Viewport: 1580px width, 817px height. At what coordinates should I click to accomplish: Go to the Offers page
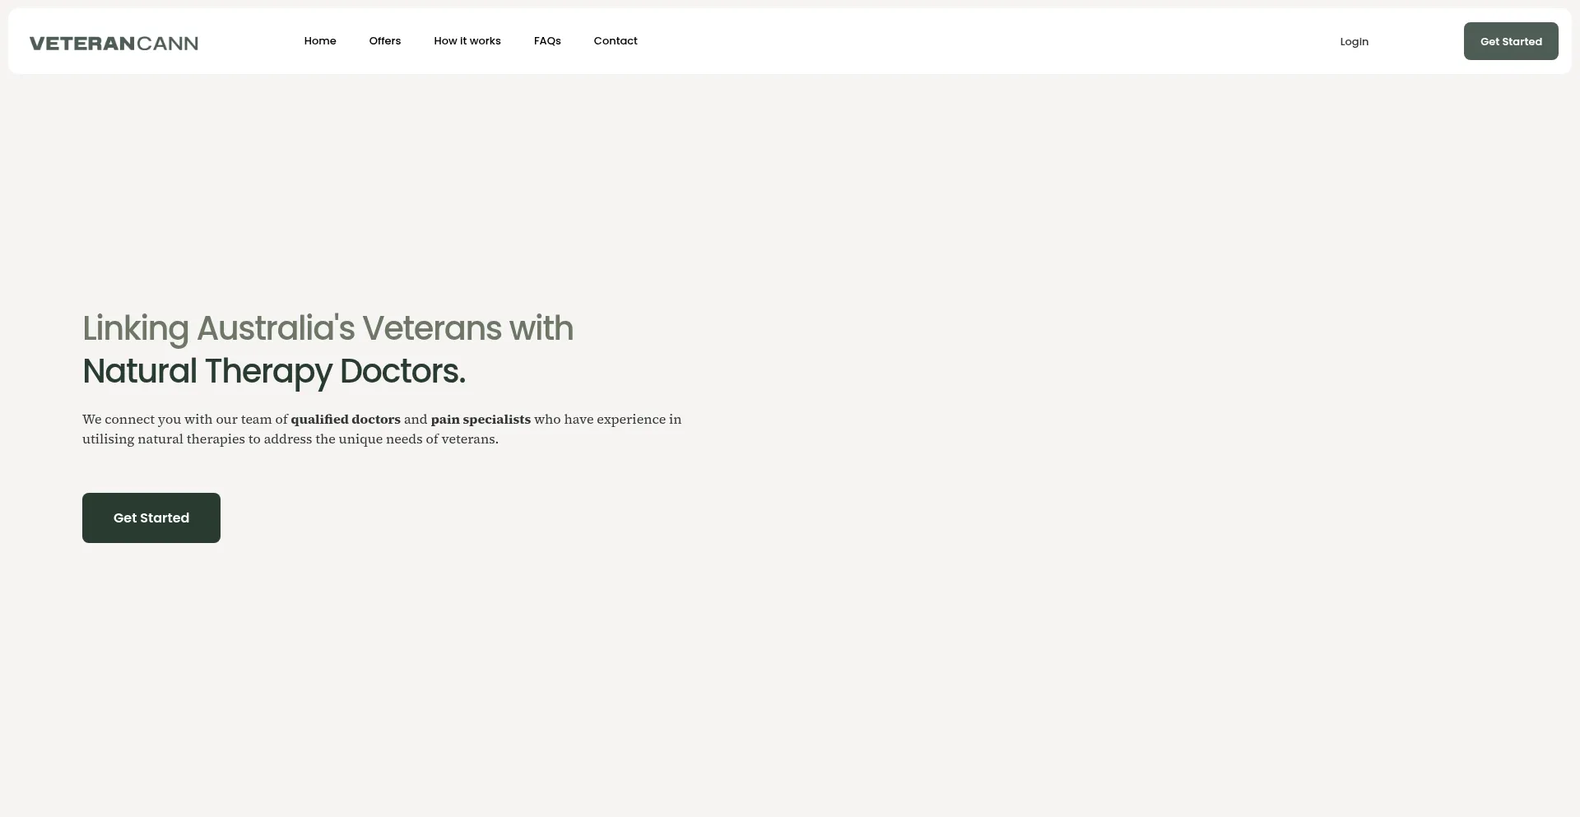[385, 41]
